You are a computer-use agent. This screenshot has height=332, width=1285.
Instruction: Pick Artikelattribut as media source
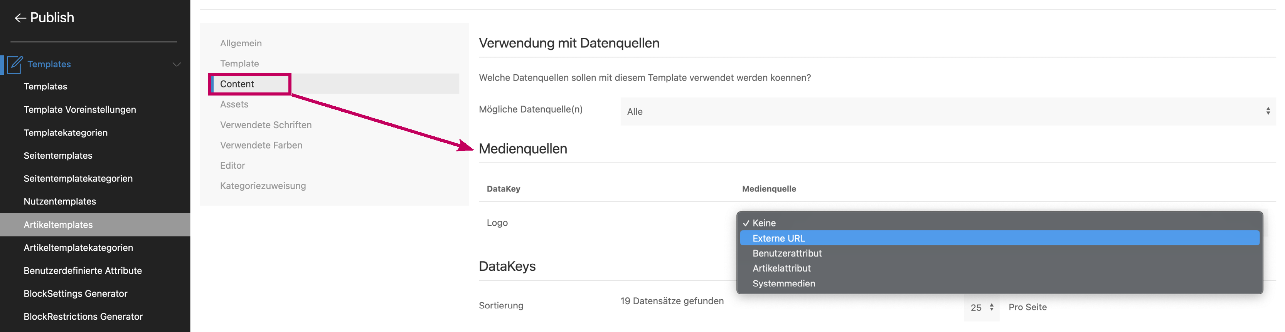click(781, 268)
